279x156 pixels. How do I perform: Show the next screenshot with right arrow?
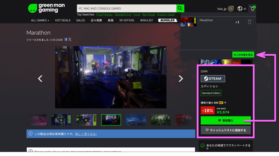pyautogui.click(x=180, y=78)
